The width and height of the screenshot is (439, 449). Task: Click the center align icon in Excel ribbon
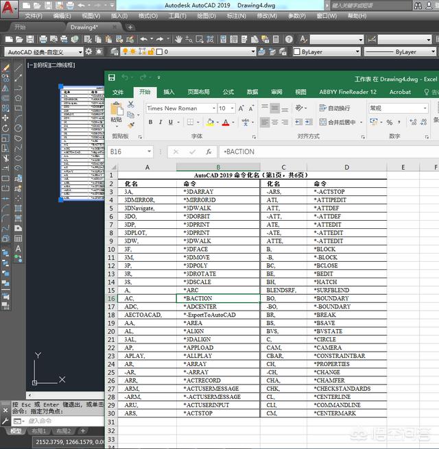click(275, 122)
